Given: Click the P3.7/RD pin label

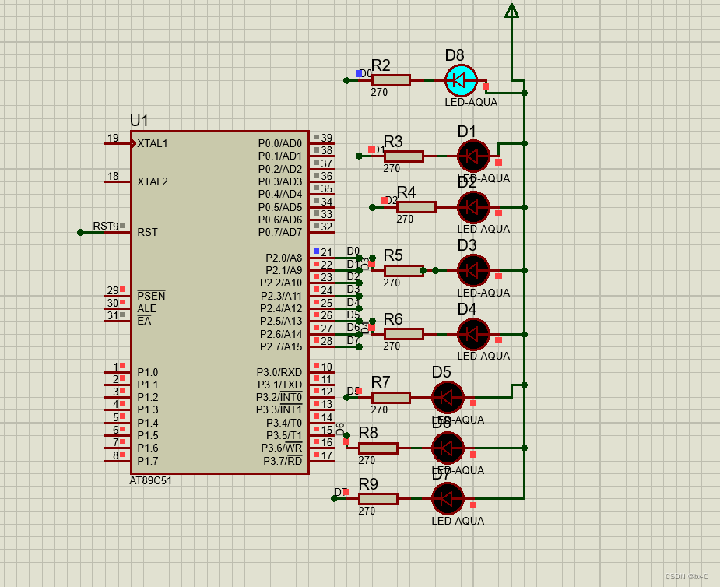Looking at the screenshot, I should click(283, 461).
